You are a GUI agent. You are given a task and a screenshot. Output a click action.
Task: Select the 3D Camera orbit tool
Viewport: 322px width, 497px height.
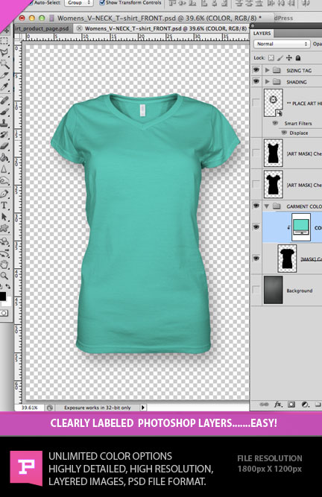(4, 253)
